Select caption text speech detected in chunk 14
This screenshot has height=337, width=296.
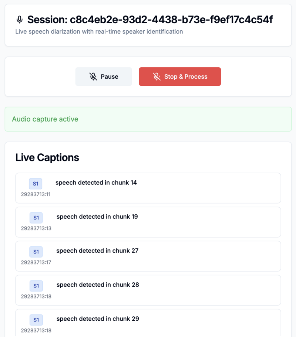tap(96, 183)
